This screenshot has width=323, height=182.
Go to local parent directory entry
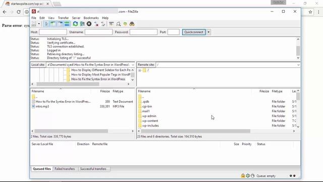tap(35, 97)
